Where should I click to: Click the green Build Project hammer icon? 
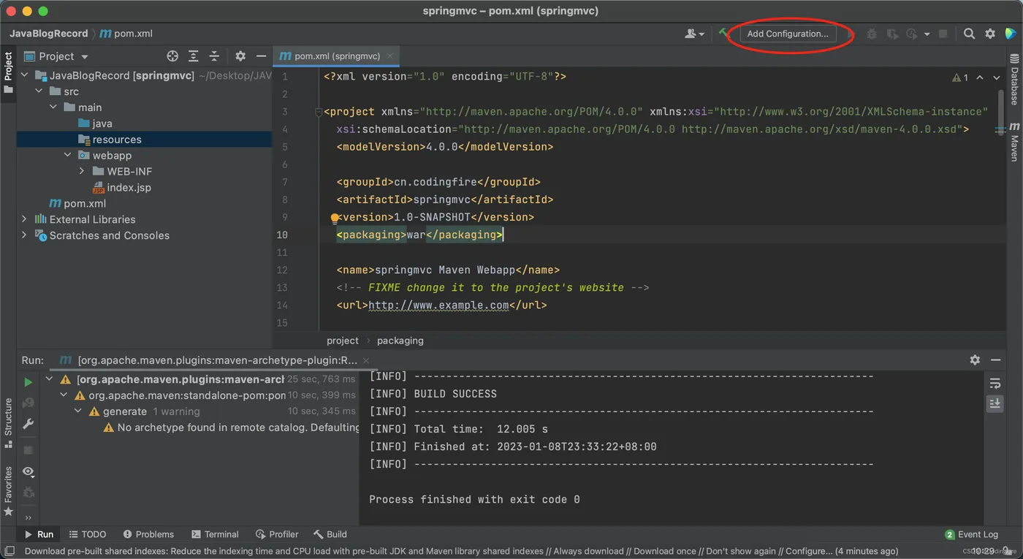[723, 34]
